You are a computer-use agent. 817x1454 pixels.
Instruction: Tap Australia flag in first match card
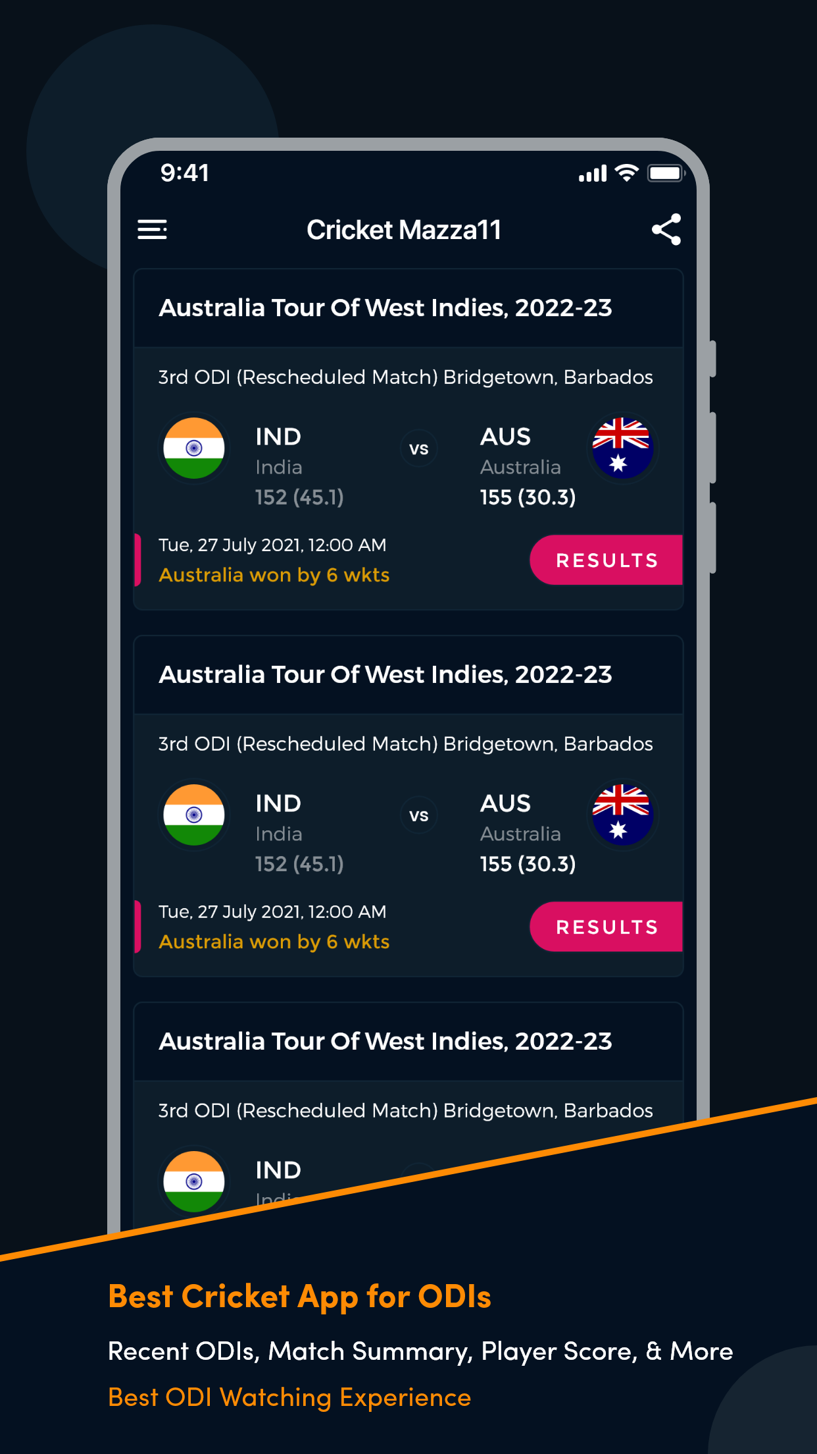point(622,448)
